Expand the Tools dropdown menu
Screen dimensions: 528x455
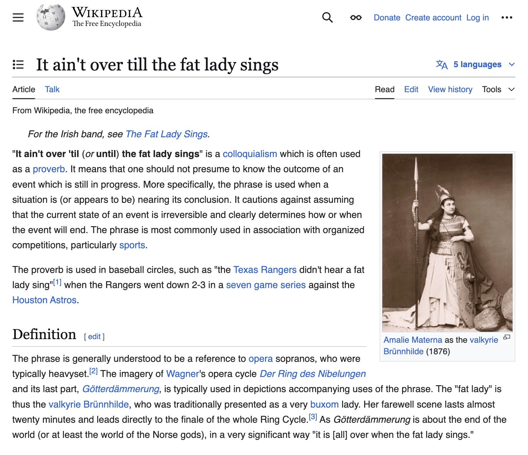coord(498,89)
